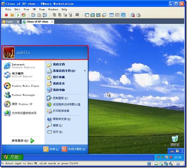The width and height of the screenshot is (187, 168).
Task: Expand 所有程序 all programs arrow
Action: (x=33, y=141)
